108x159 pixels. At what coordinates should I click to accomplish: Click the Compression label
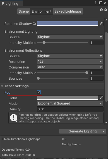tap(19, 67)
